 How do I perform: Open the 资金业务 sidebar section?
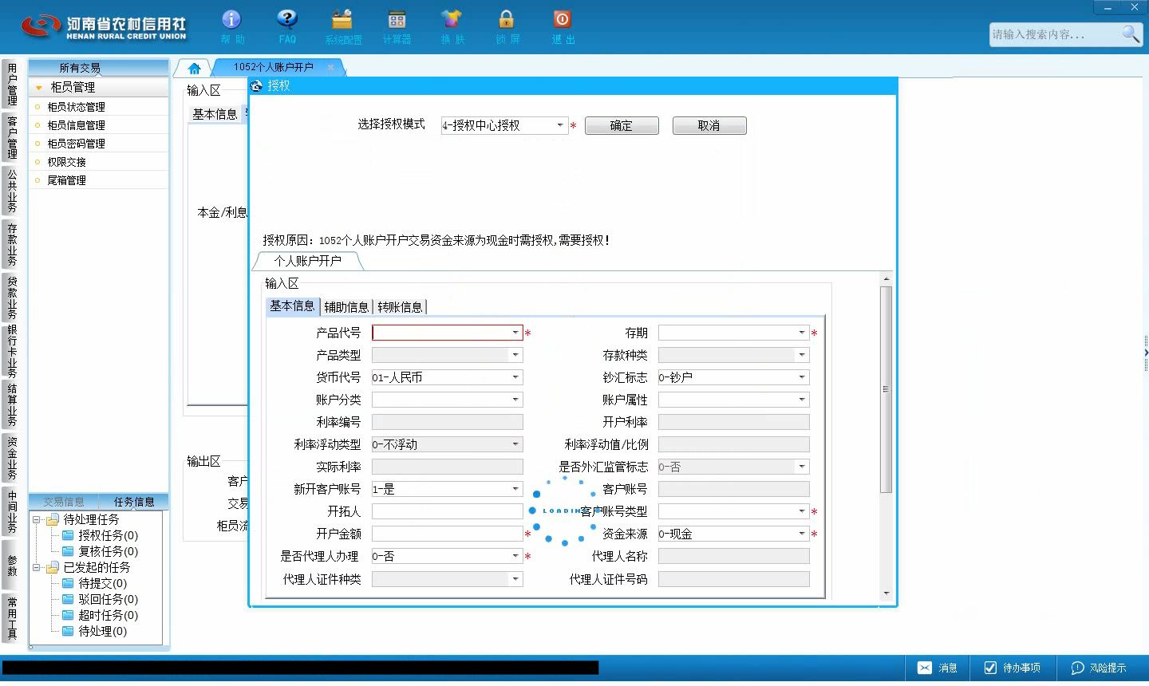point(12,458)
